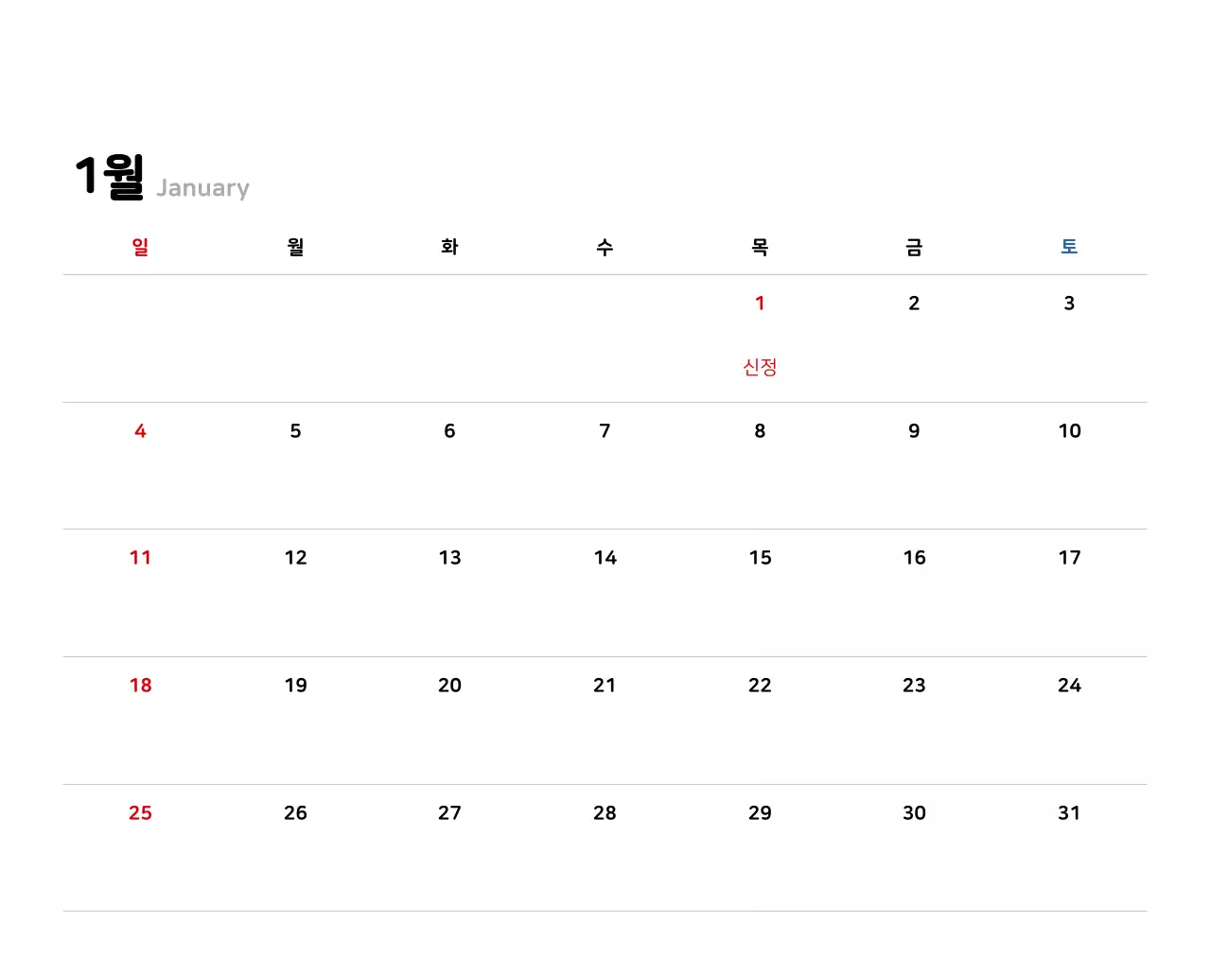Viewport: 1211px width, 975px height.
Task: Click the 금 Friday column header
Action: coord(914,247)
